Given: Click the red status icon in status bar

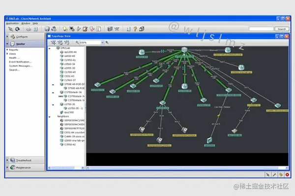Looking at the screenshot, I should [x=287, y=174].
